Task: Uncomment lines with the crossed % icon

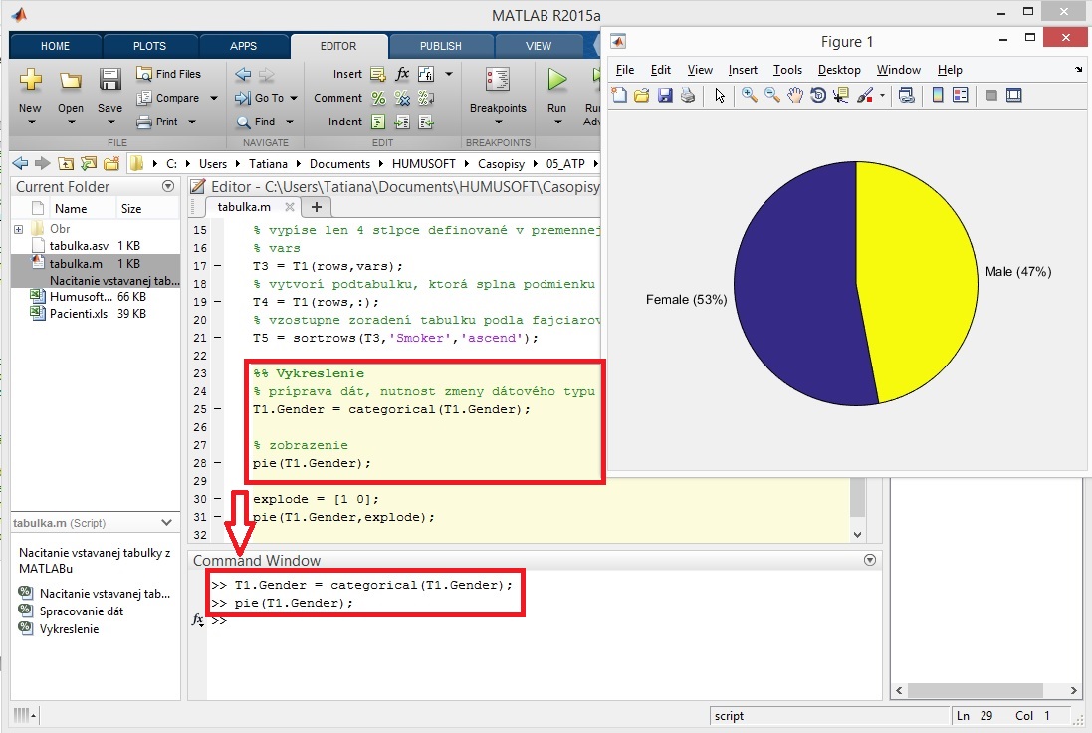Action: [402, 99]
